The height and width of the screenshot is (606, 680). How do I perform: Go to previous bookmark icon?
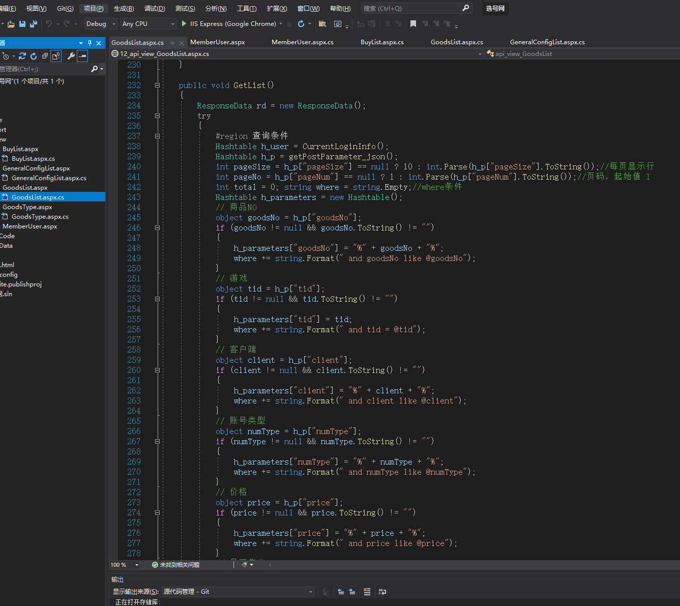(x=425, y=24)
